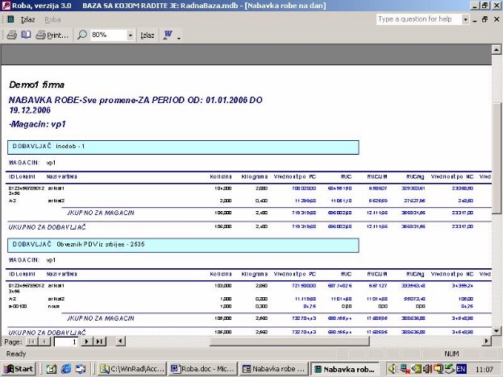Click the flag icon in the toolbar
The height and width of the screenshot is (377, 503).
[168, 35]
